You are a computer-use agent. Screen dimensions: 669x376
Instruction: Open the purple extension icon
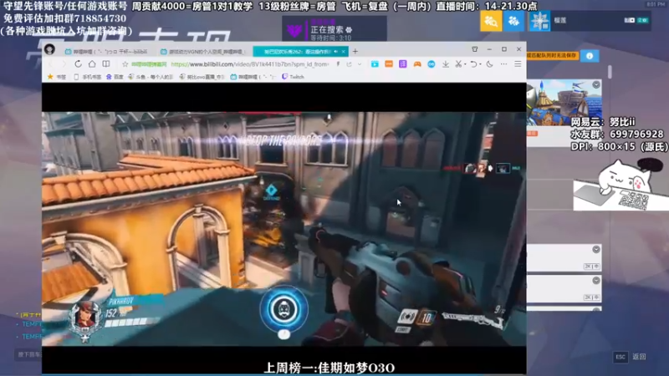click(403, 64)
